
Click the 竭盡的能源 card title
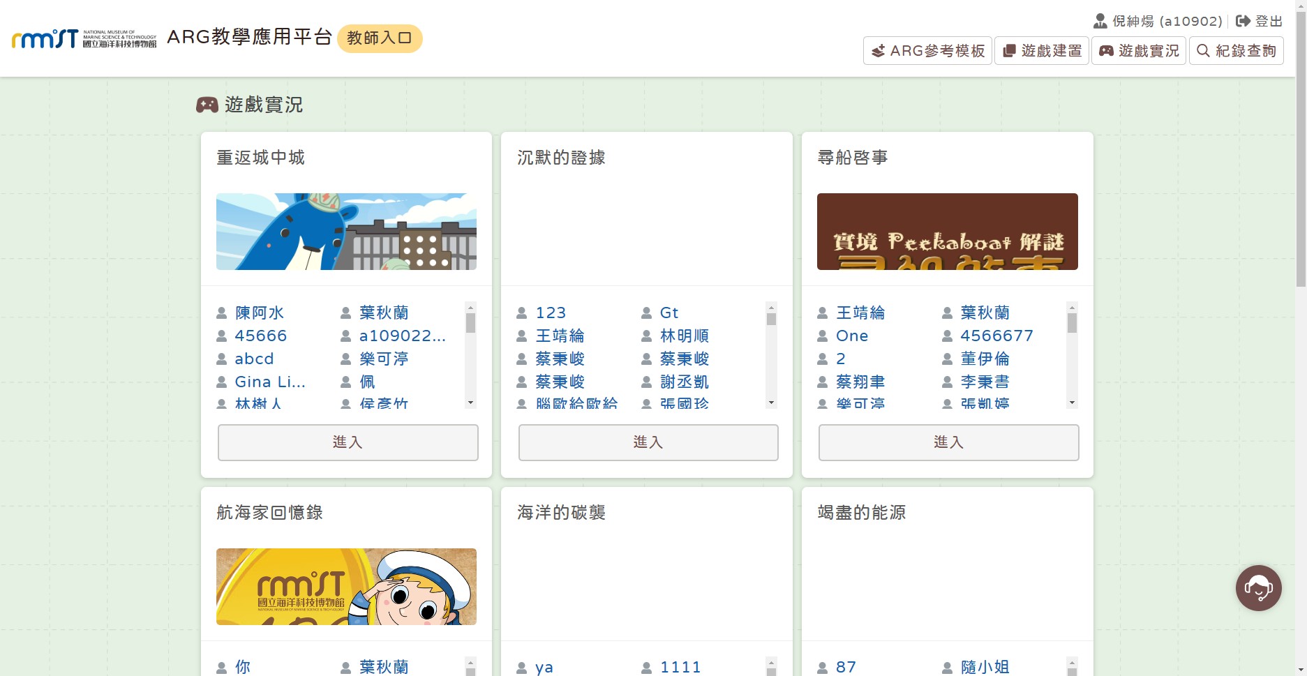click(x=862, y=513)
